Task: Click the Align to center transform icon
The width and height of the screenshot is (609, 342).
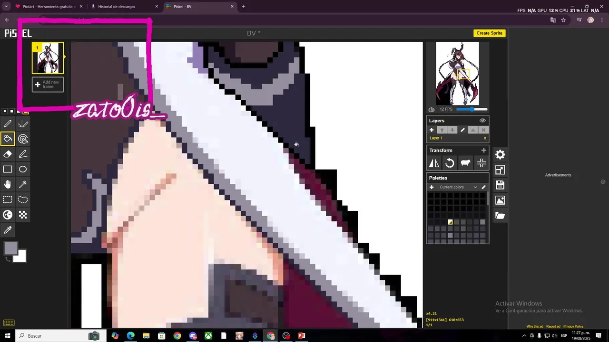Action: 481,163
